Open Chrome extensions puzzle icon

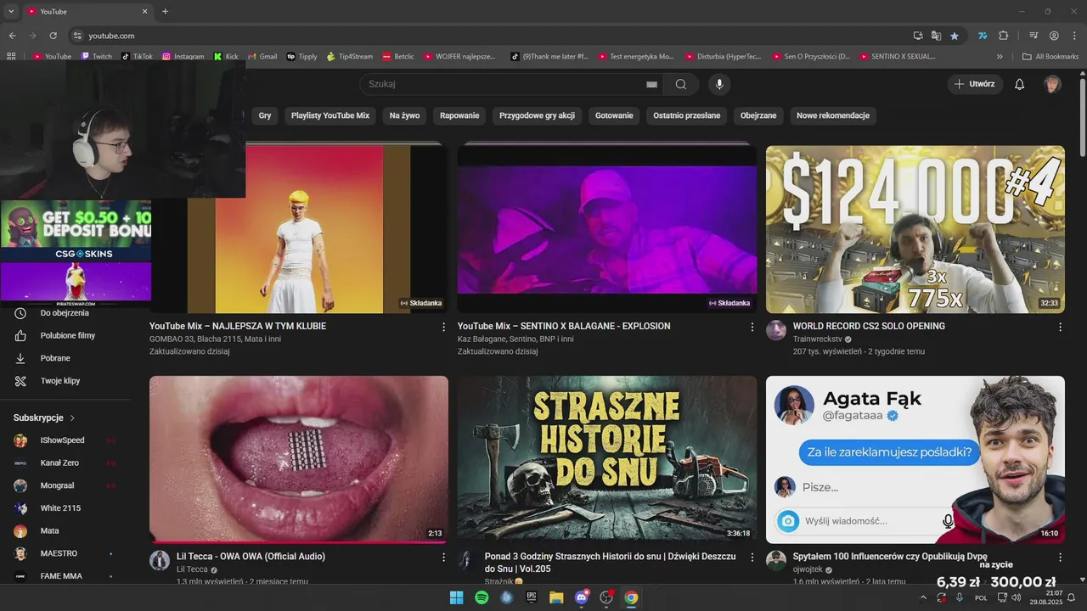pyautogui.click(x=1003, y=36)
